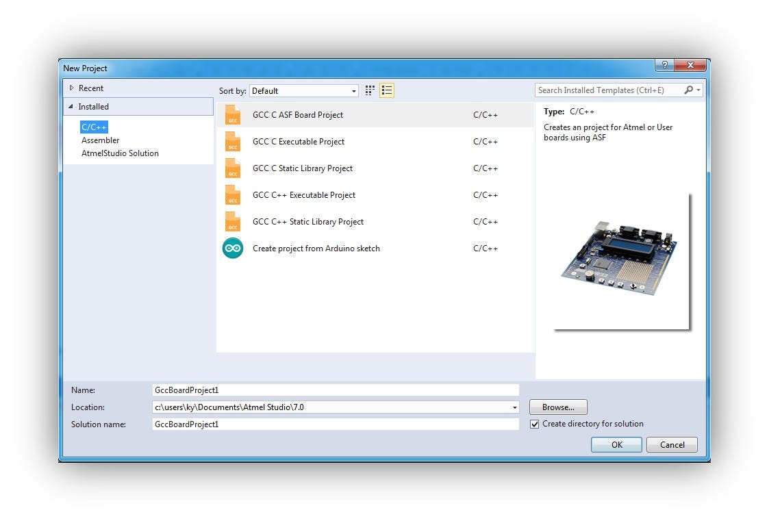This screenshot has height=521, width=769.
Task: Click the GCC C Executable Project icon
Action: pyautogui.click(x=233, y=142)
